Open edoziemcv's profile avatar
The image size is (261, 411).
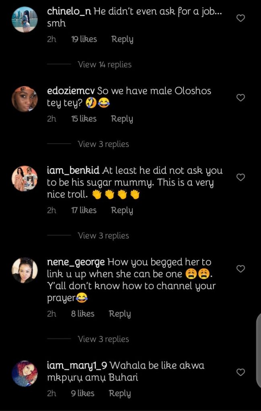(x=25, y=99)
